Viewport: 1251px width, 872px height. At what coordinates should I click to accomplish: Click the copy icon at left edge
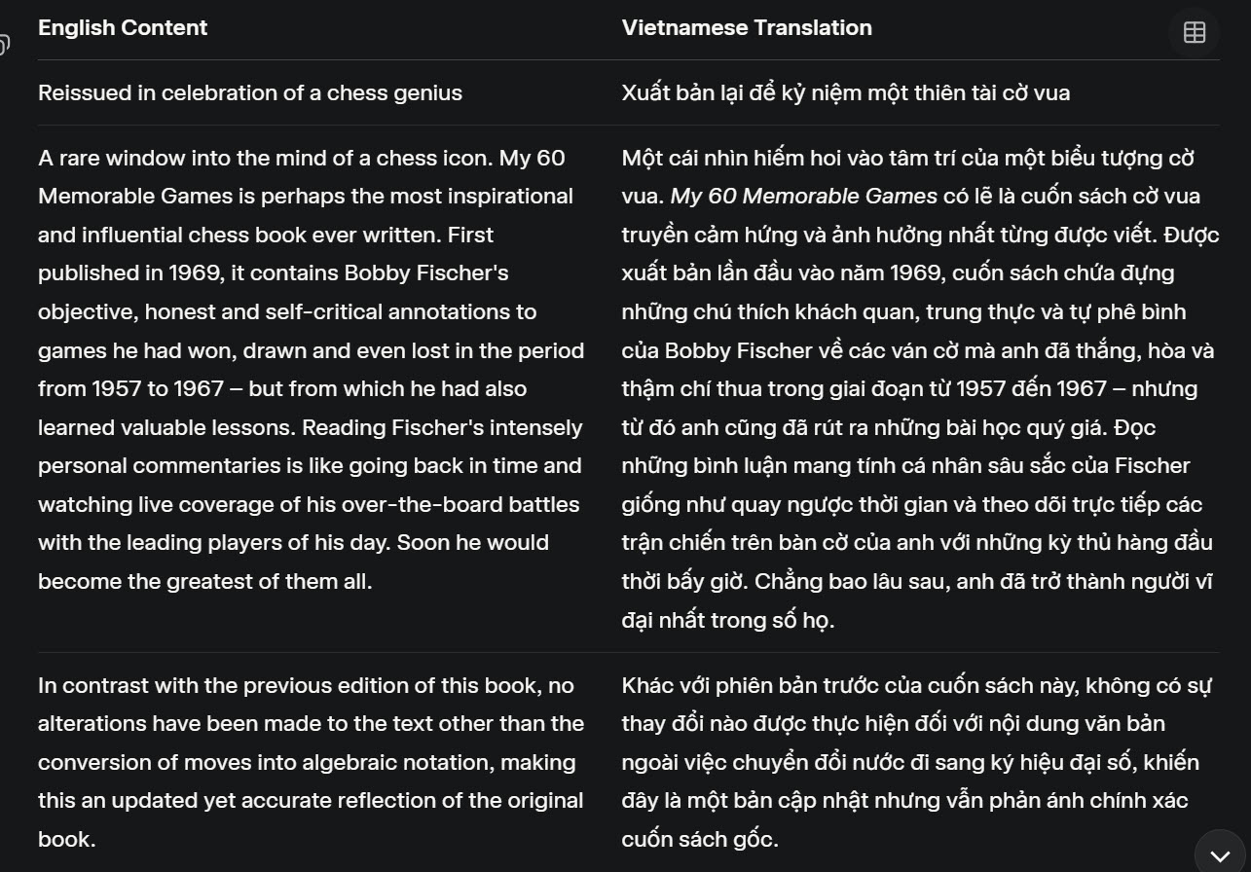4,45
